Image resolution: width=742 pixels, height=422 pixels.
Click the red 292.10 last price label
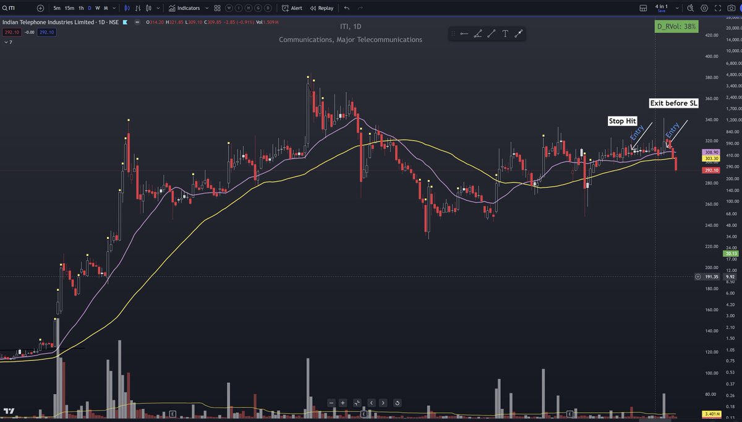710,170
